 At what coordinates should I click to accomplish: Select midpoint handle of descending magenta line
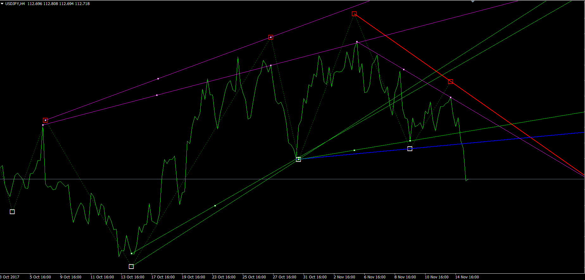click(x=404, y=69)
